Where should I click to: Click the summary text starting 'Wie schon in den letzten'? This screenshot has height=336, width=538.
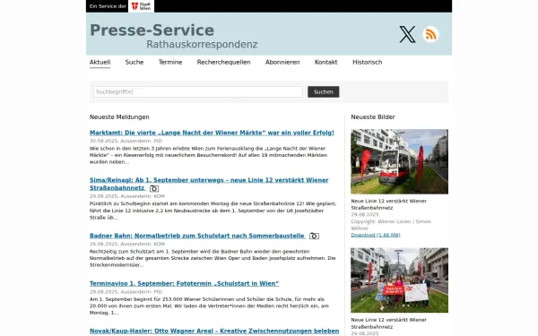click(208, 155)
